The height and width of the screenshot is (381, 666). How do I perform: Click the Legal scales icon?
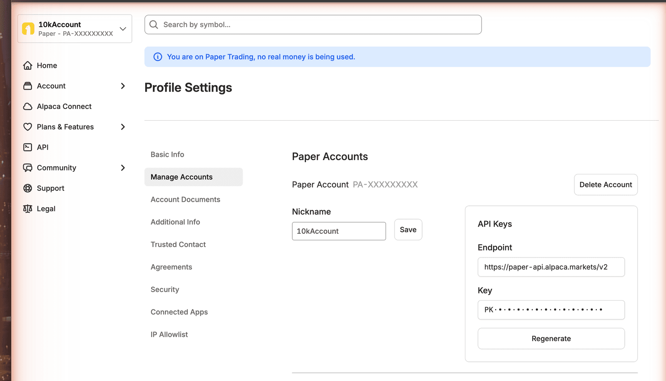coord(27,209)
